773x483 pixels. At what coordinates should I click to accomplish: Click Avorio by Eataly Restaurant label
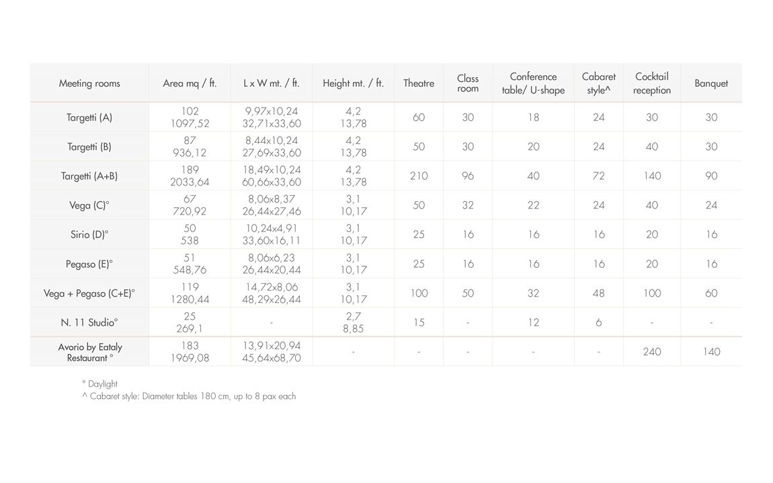pos(89,352)
